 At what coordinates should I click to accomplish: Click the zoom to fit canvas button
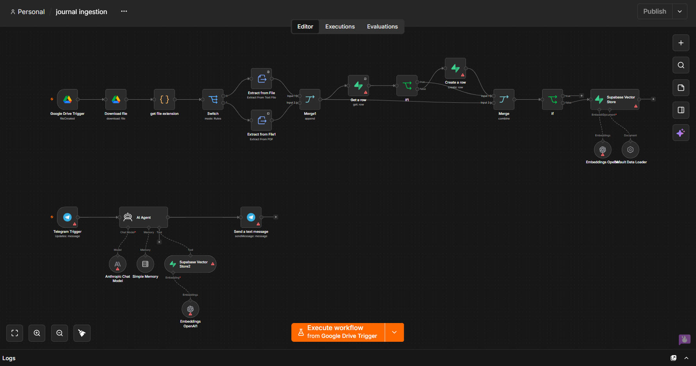(x=15, y=333)
